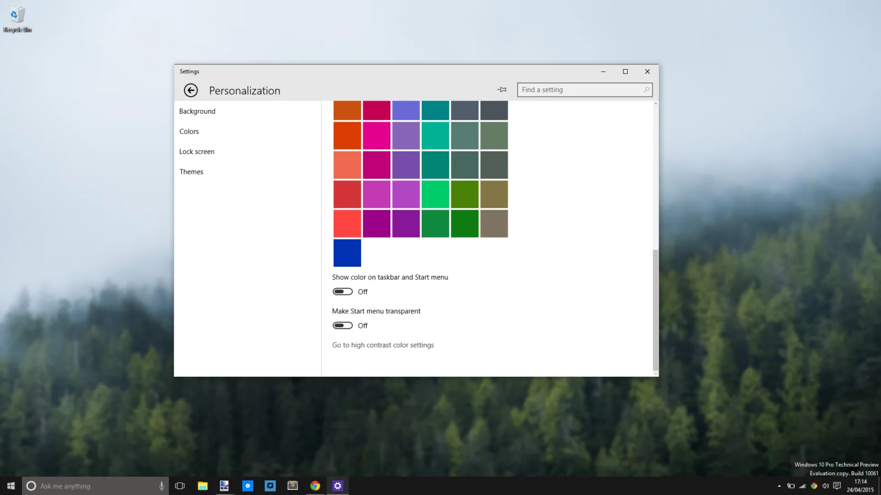Click the Cortana microphone icon

click(x=161, y=486)
